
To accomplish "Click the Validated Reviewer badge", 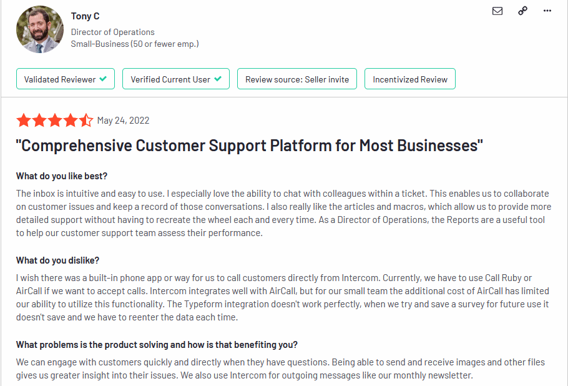I will coord(66,79).
